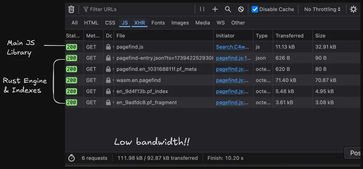
Task: Open the No Throttling dropdown
Action: pyautogui.click(x=322, y=9)
